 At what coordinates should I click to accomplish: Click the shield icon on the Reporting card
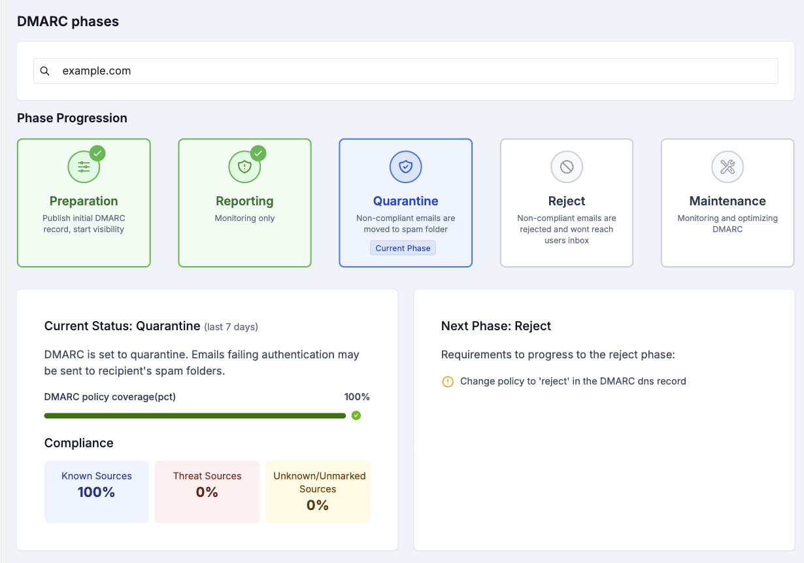pyautogui.click(x=244, y=166)
